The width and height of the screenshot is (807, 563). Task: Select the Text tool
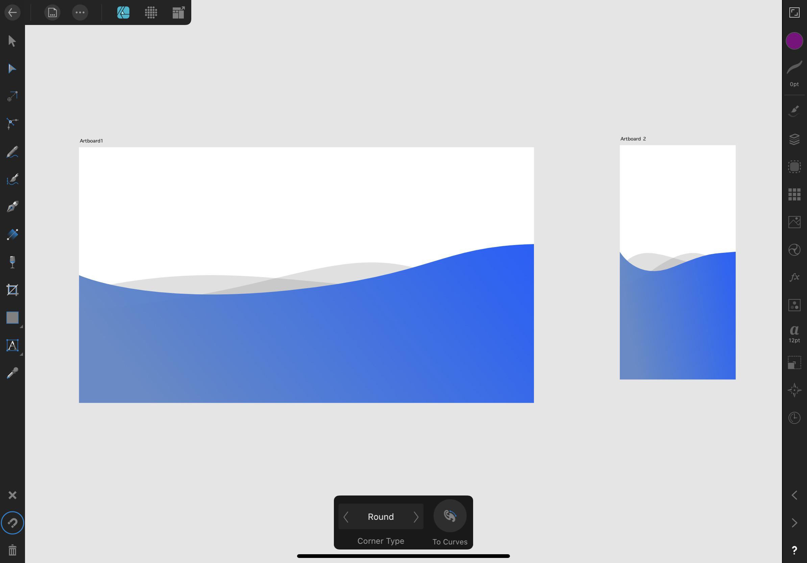(12, 346)
